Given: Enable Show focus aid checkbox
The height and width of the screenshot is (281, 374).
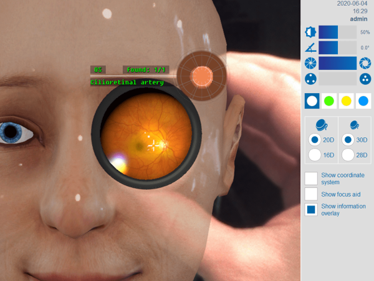Looking at the screenshot, I should 311,194.
